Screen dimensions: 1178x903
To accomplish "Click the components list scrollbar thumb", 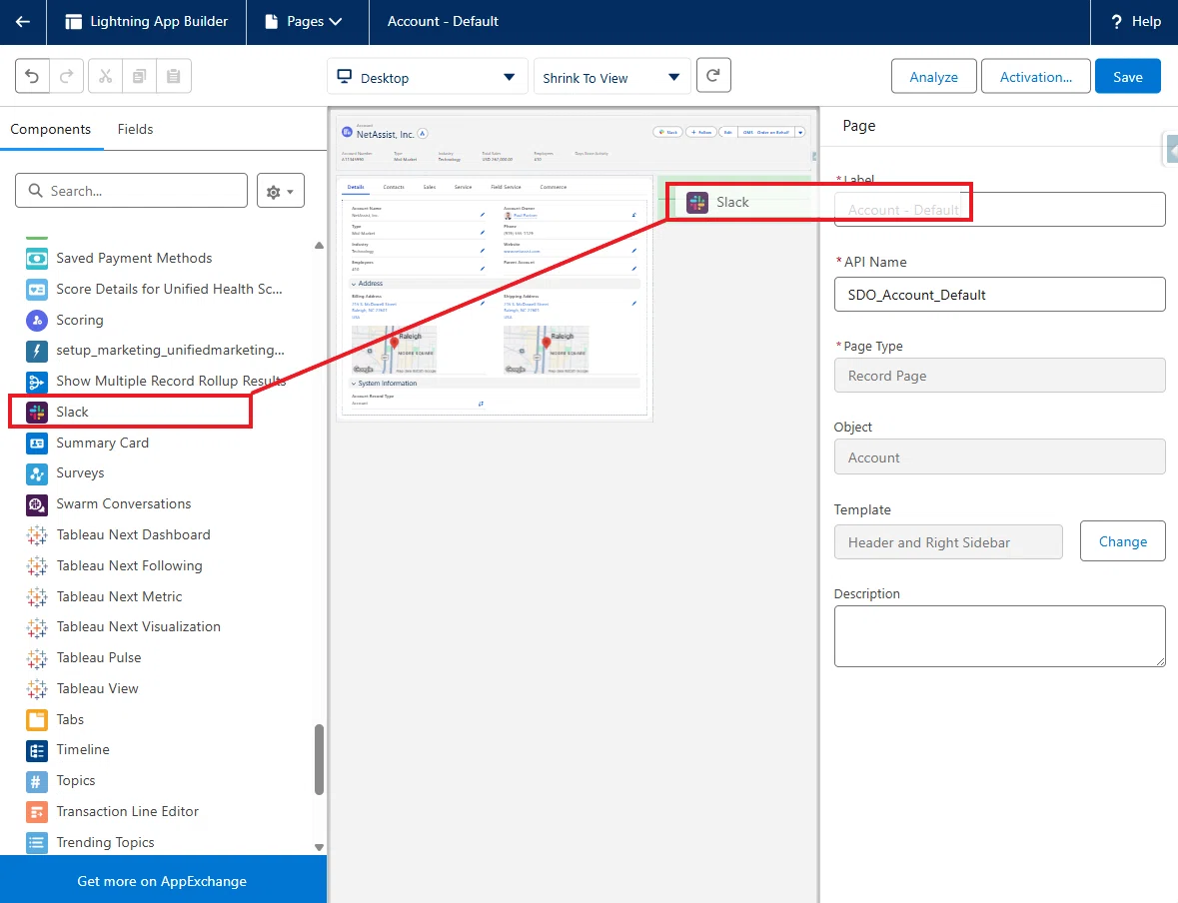I will click(x=319, y=759).
